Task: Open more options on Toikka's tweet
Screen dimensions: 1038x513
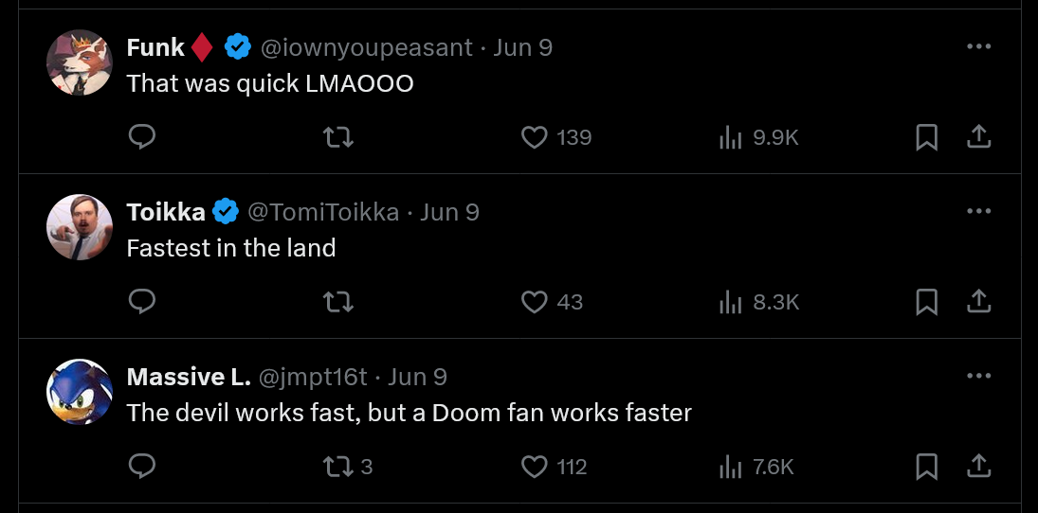Action: [x=978, y=211]
